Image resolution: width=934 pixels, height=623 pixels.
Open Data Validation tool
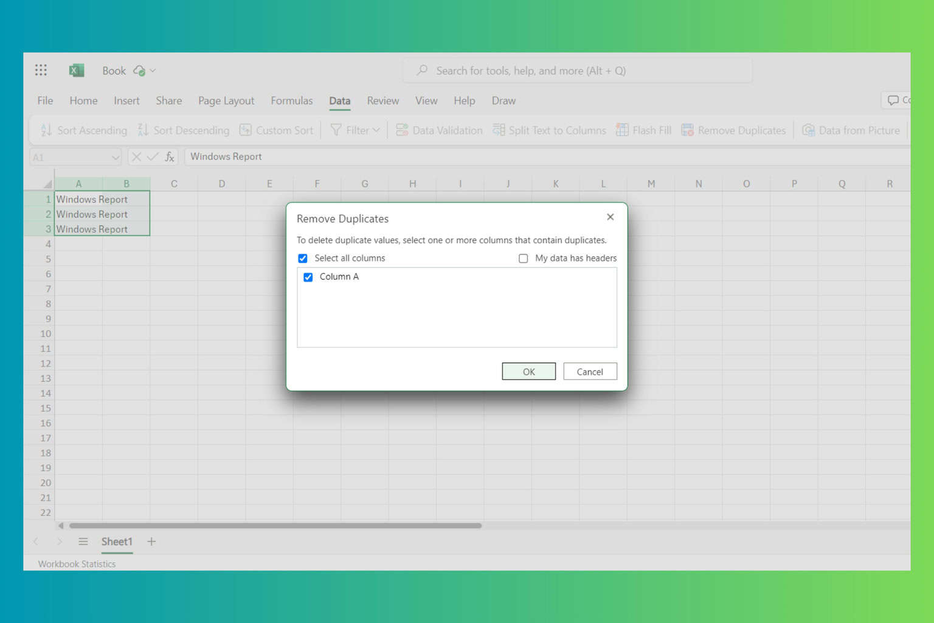pyautogui.click(x=439, y=130)
